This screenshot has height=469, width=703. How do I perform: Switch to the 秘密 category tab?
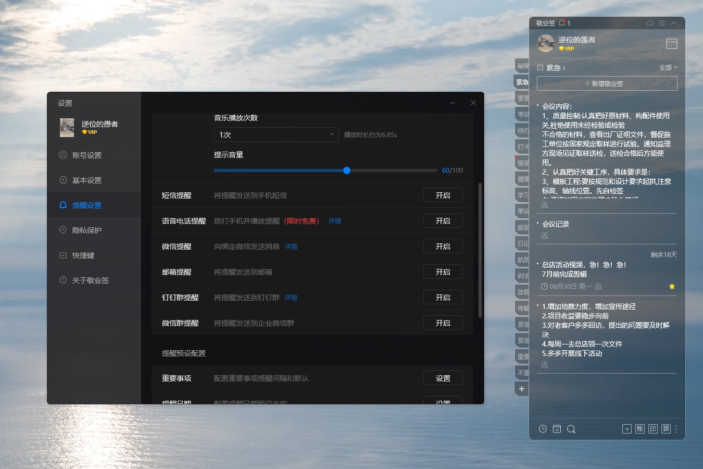click(x=522, y=66)
